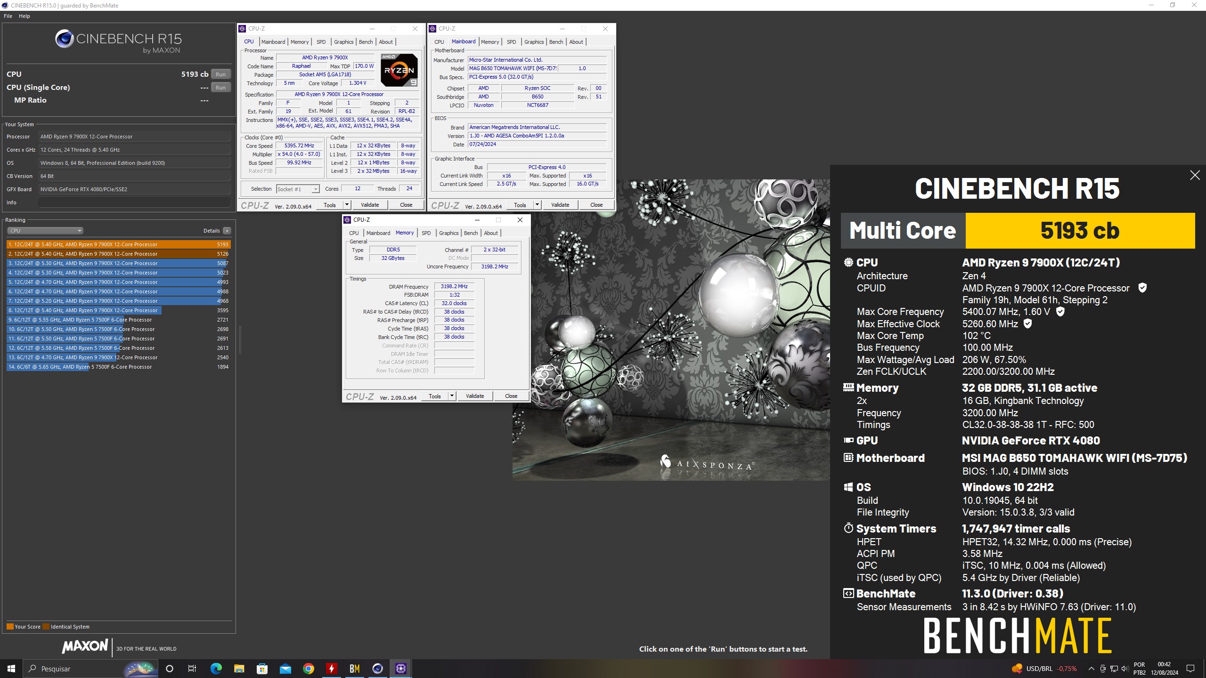Launch Google Chrome from taskbar
Viewport: 1206px width, 678px height.
[308, 669]
